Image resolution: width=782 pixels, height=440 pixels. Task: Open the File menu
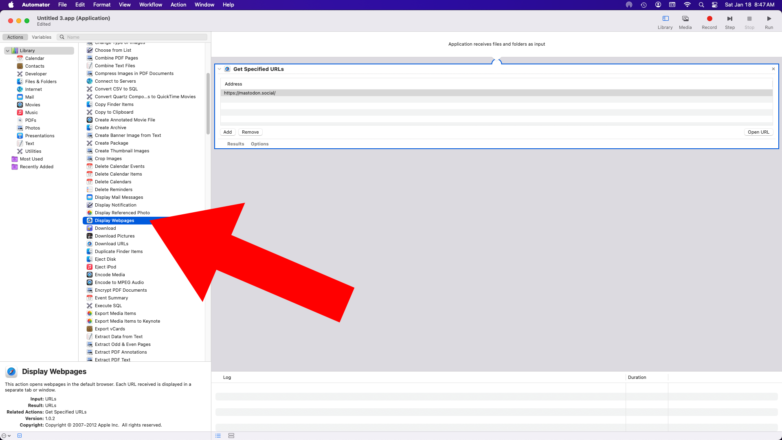click(x=62, y=5)
